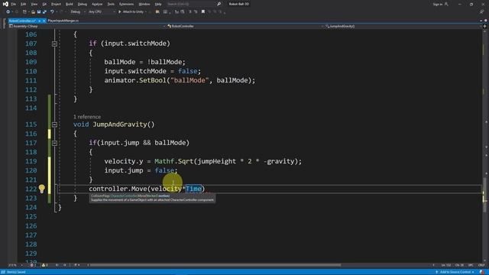Click line number 122
489x275 pixels.
31,189
